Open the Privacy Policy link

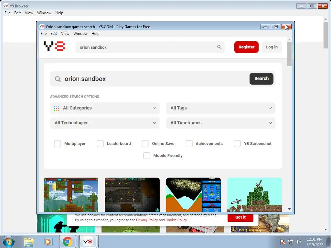pyautogui.click(x=147, y=220)
